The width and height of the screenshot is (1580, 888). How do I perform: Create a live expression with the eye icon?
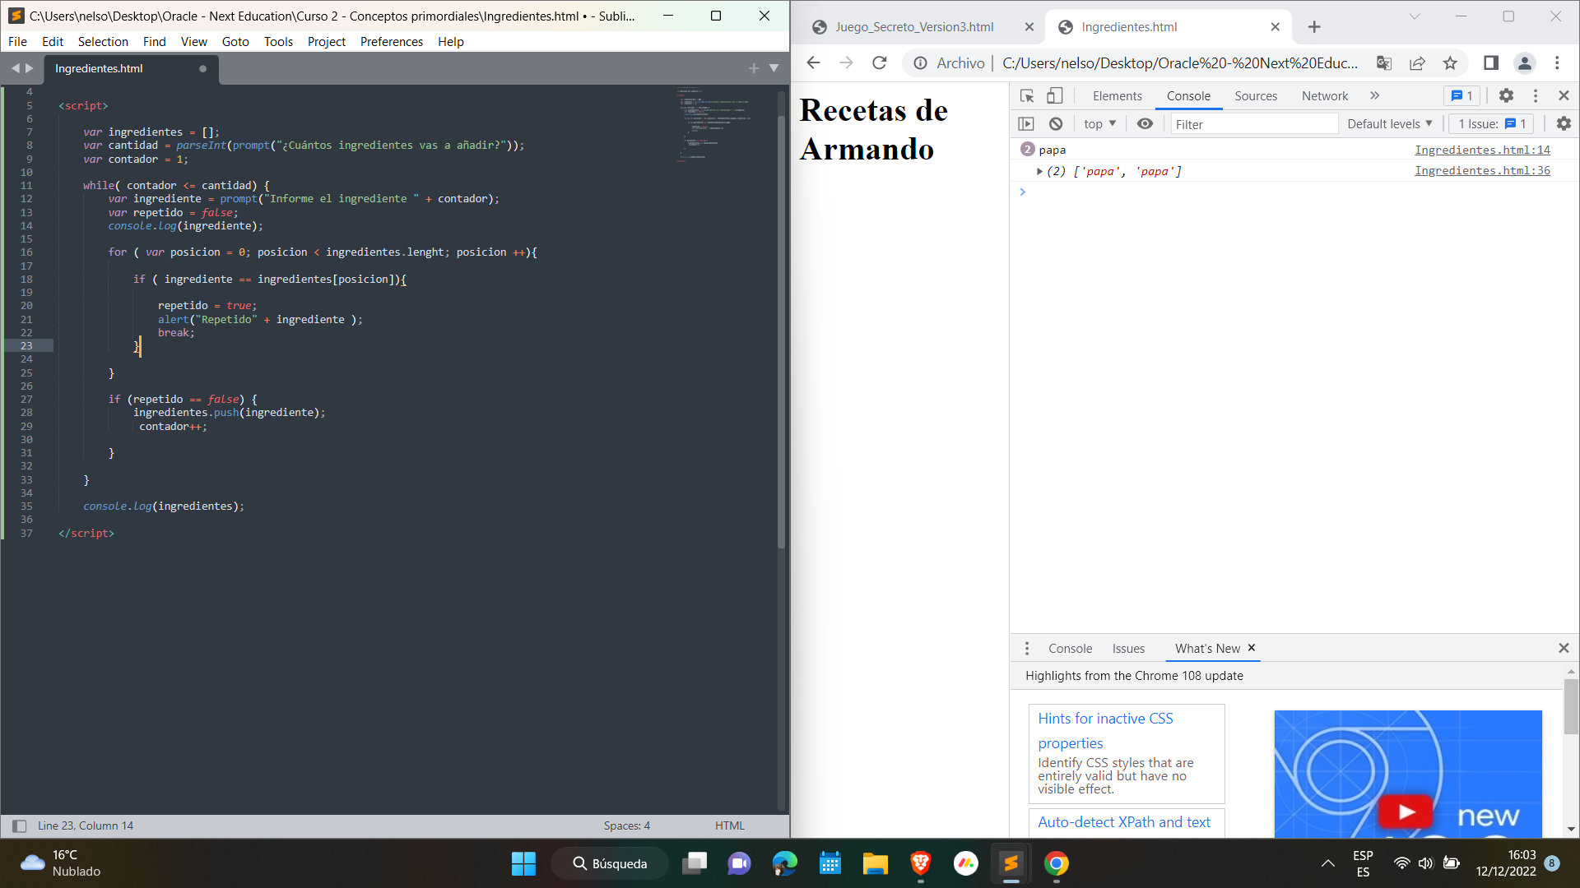pos(1145,124)
